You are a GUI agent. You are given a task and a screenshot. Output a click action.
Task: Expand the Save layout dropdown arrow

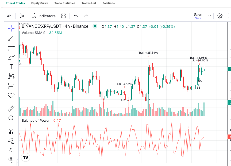(x=210, y=16)
